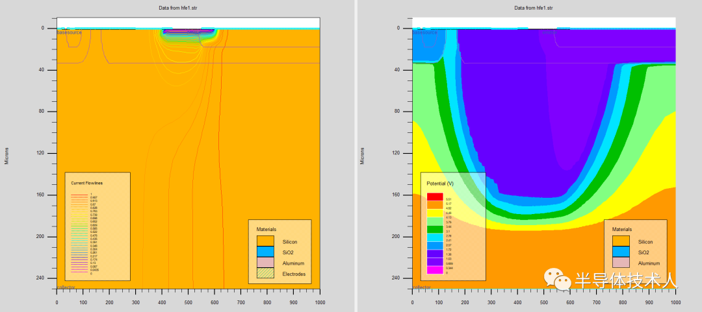
Task: Click the WeChat logo icon in watermark
Action: click(x=558, y=279)
